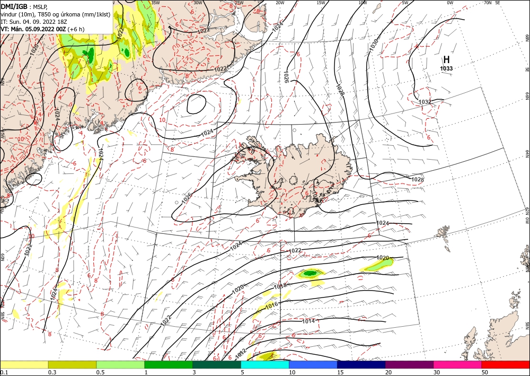Screen dimensions: 530x376
Task: Click the '15W' longitude label
Action: [x=321, y=3]
